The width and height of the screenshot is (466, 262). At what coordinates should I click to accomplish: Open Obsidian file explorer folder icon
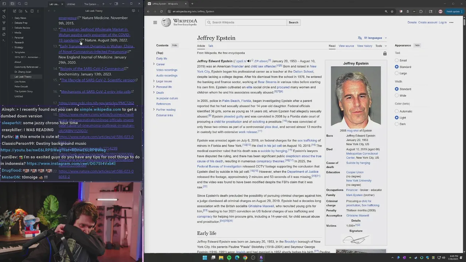tap(12, 4)
